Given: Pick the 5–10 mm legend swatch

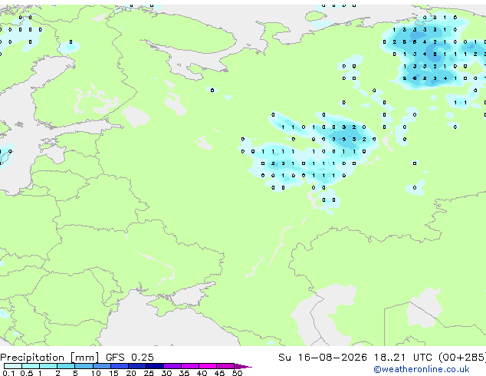Looking at the screenshot, I should point(84,366).
